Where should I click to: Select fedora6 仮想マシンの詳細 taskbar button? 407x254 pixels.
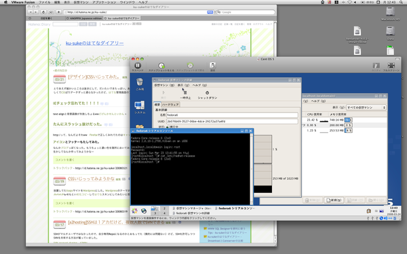tap(191, 213)
